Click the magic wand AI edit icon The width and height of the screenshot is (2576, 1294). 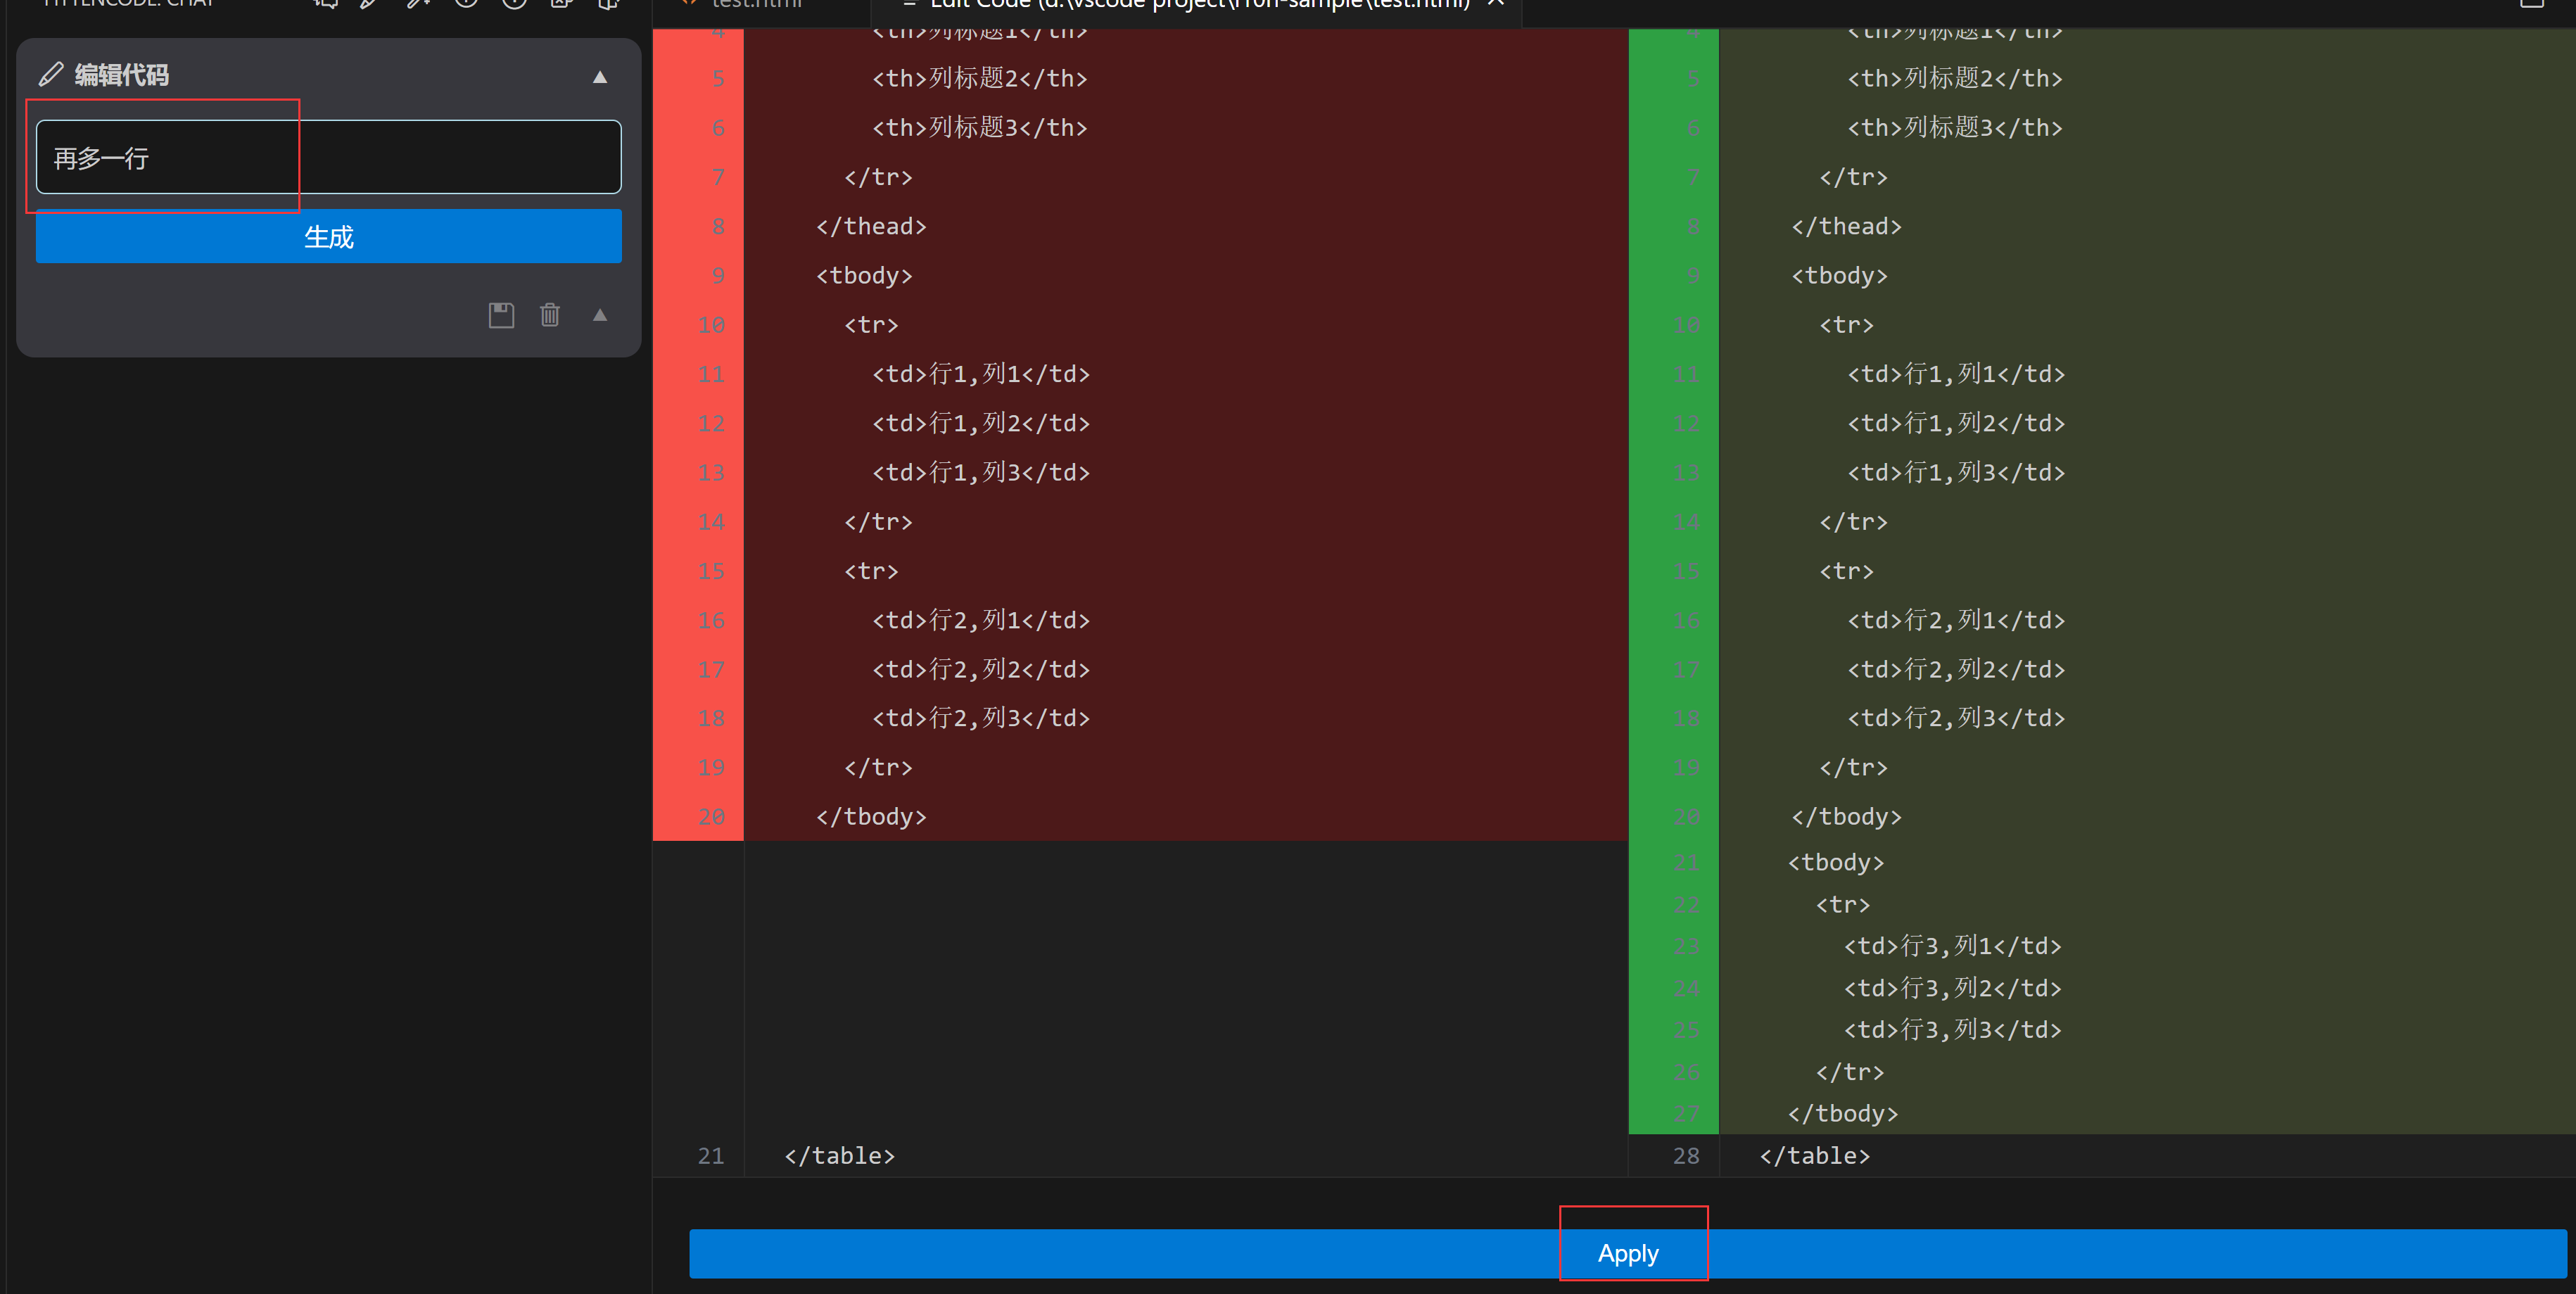[x=419, y=4]
